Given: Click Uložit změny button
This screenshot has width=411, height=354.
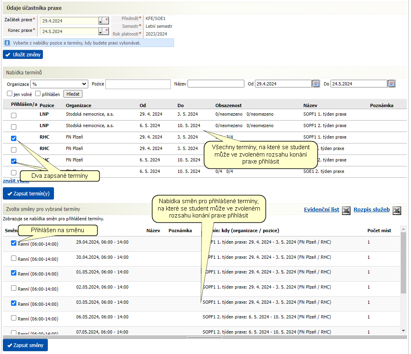Looking at the screenshot, I should pyautogui.click(x=23, y=54).
